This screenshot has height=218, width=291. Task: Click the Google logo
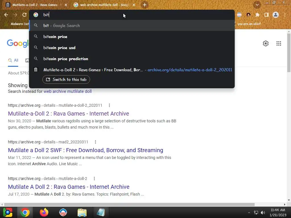[18, 43]
